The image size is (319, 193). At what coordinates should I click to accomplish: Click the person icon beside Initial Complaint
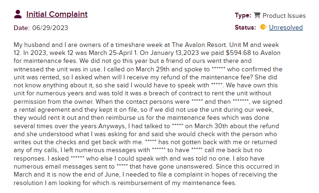pyautogui.click(x=18, y=14)
